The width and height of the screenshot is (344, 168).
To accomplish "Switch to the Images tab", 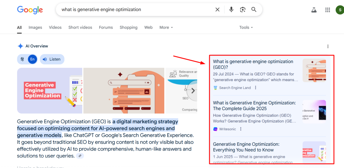I will pos(35,28).
